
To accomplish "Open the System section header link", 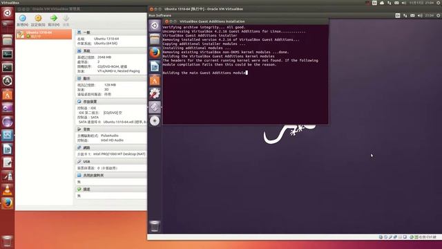I will [x=87, y=50].
